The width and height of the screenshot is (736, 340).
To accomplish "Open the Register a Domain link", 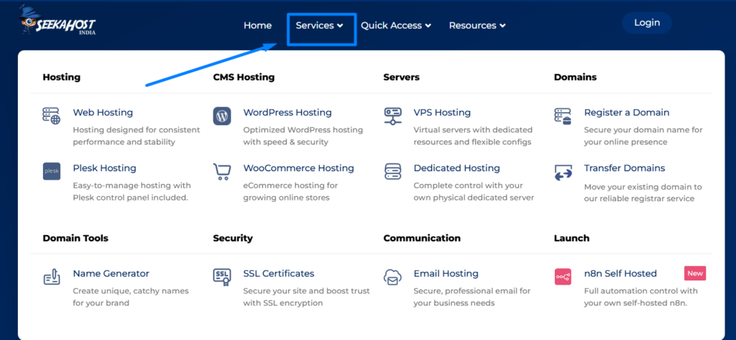I will click(627, 113).
